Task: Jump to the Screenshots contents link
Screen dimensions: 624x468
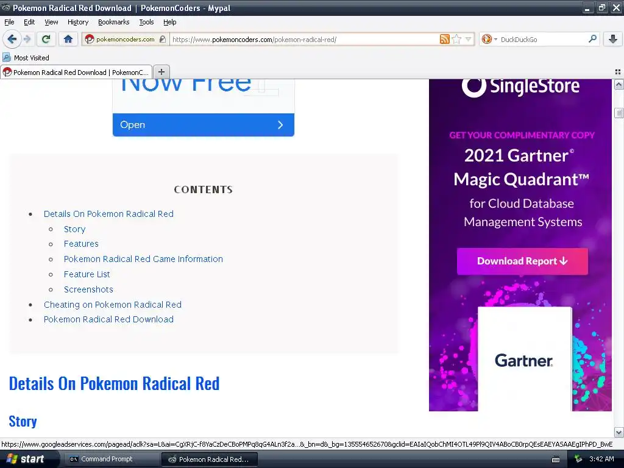Action: click(x=88, y=289)
